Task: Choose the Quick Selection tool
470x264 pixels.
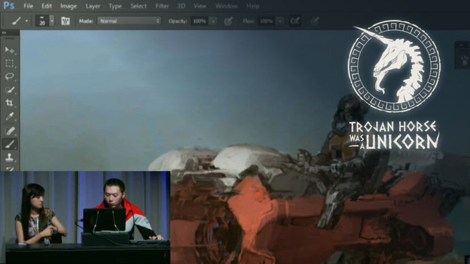Action: 10,90
